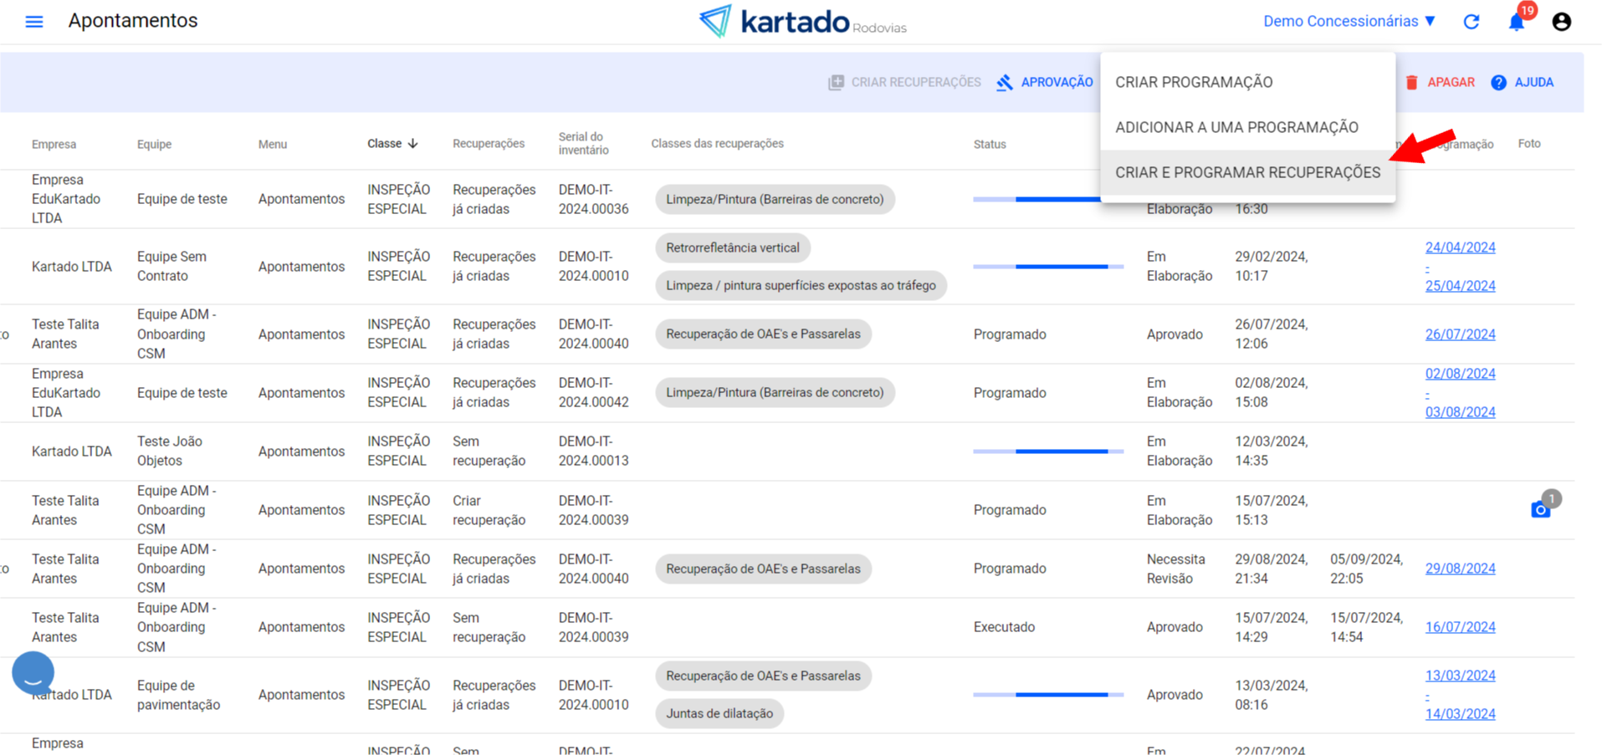
Task: Open the 26/07/2024 programming link
Action: pos(1460,334)
